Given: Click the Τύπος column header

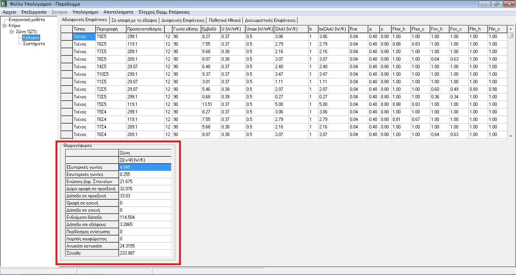Looking at the screenshot, I should 84,29.
